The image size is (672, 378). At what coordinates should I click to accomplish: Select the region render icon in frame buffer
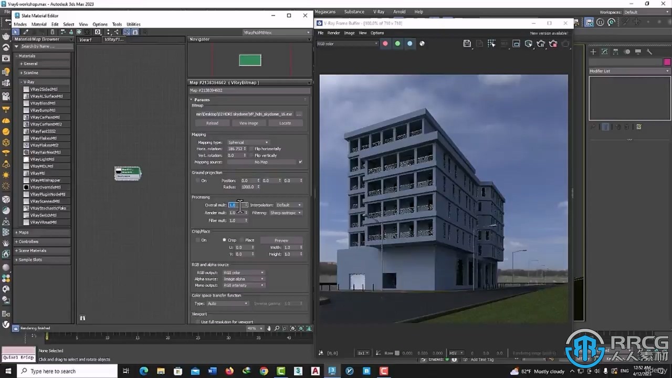click(x=516, y=44)
